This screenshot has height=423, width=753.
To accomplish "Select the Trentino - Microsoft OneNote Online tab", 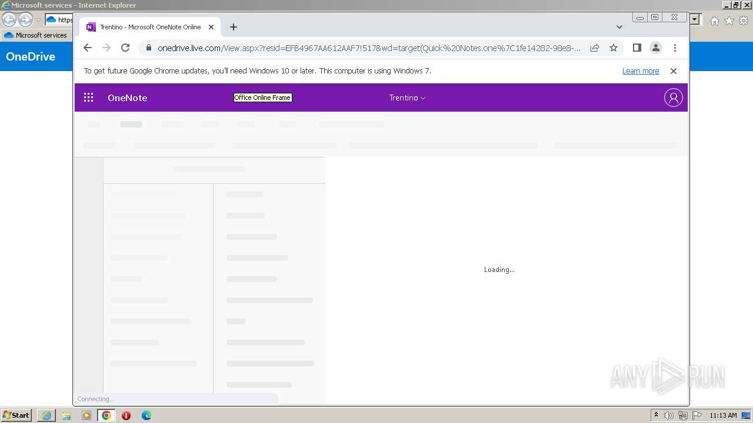I will coord(151,27).
